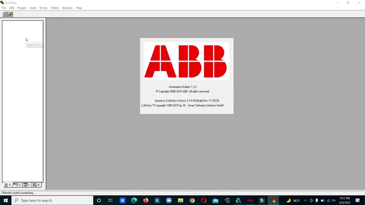
Task: Click the 3S Smart Software Solutions copyright line
Action: click(182, 105)
